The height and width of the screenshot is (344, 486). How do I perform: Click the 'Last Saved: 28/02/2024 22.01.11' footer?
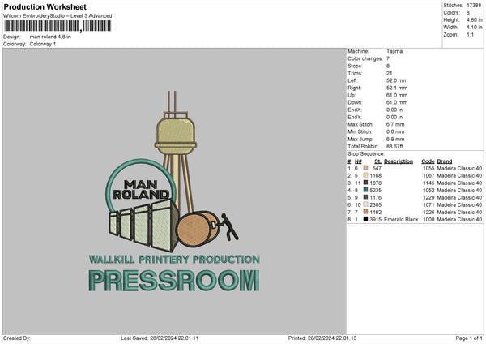pos(160,338)
